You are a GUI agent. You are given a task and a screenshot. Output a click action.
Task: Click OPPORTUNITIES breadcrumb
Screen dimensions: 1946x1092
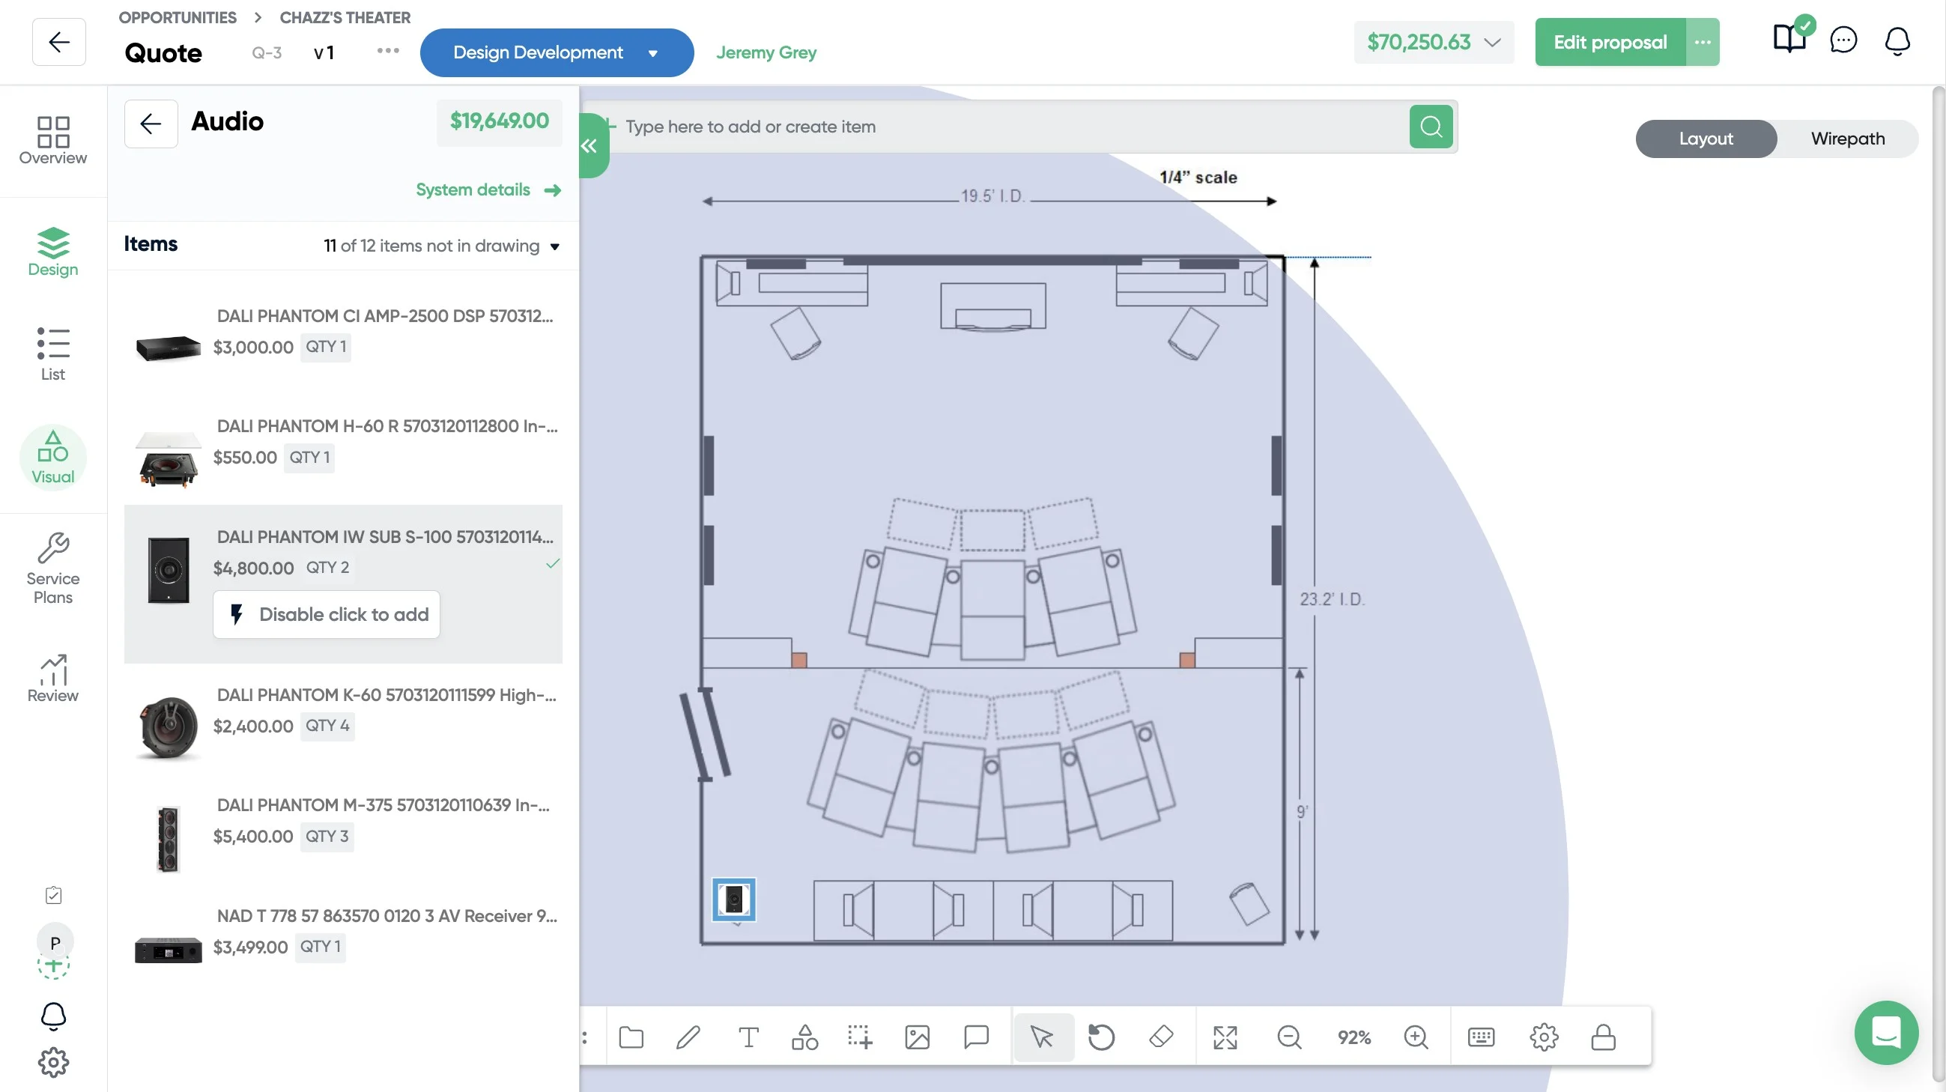point(178,17)
